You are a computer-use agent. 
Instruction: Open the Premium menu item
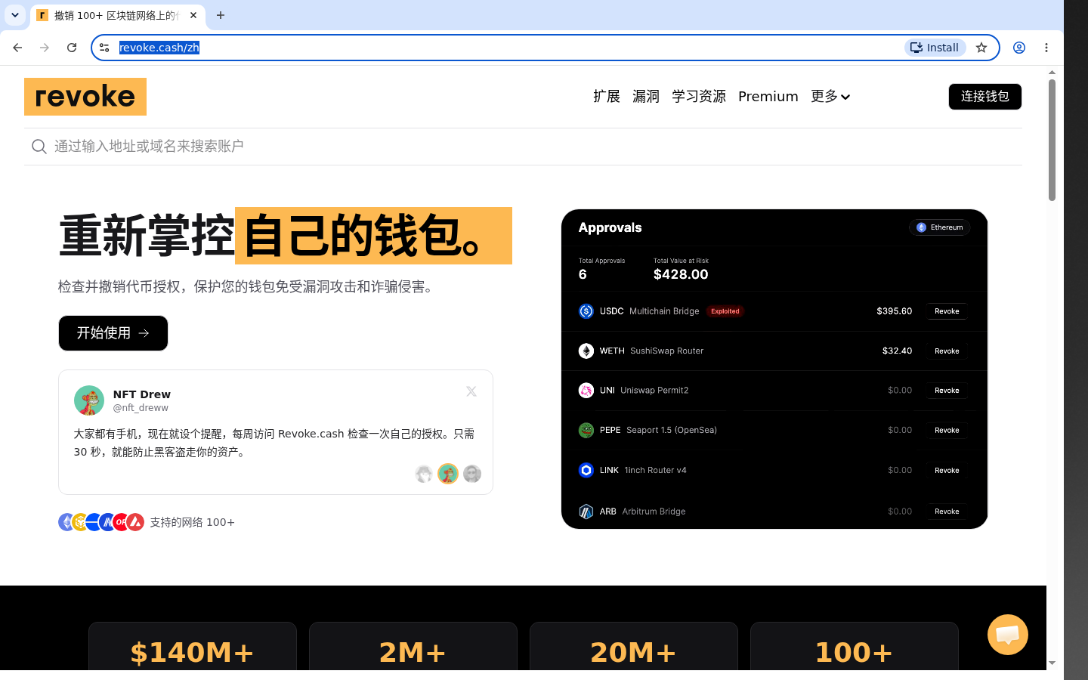[768, 97]
